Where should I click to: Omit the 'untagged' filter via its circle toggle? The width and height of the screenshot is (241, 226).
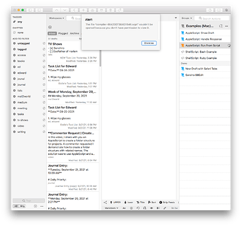click(44, 43)
